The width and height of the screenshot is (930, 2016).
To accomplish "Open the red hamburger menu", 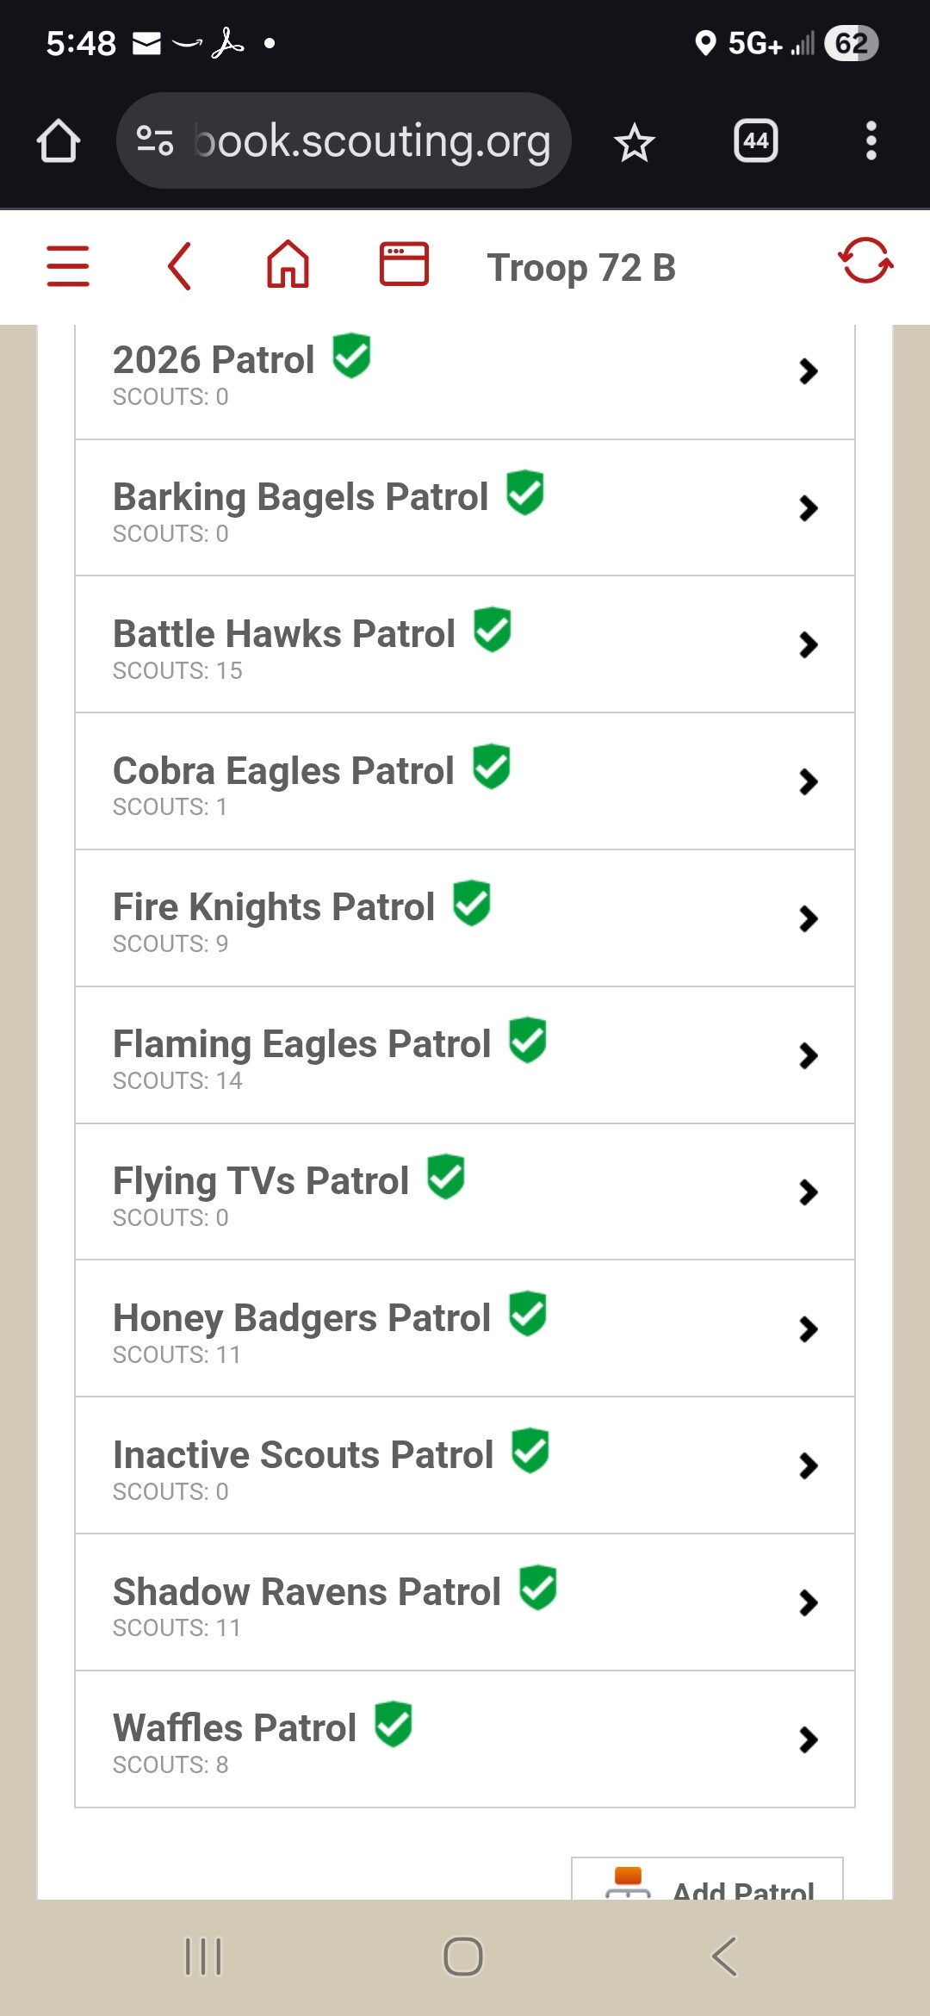I will coord(68,265).
